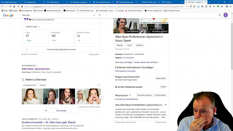Open the sidebar toggle icon in the toolbar

pos(206,6)
